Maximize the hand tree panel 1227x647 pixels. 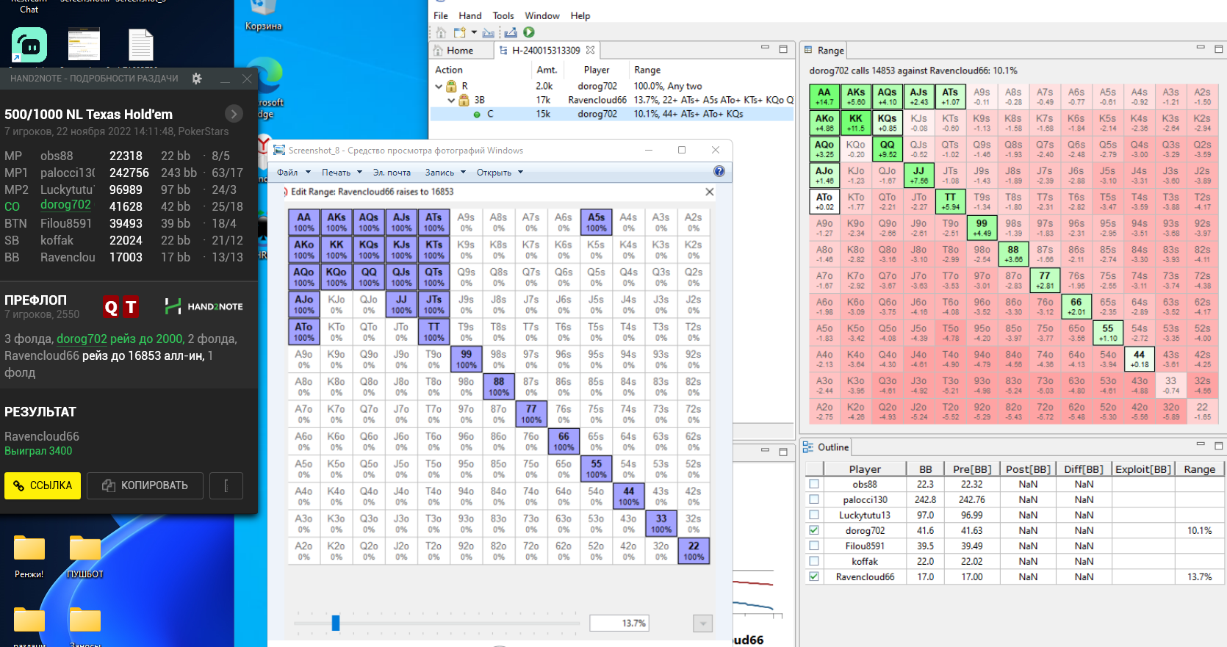[x=783, y=48]
